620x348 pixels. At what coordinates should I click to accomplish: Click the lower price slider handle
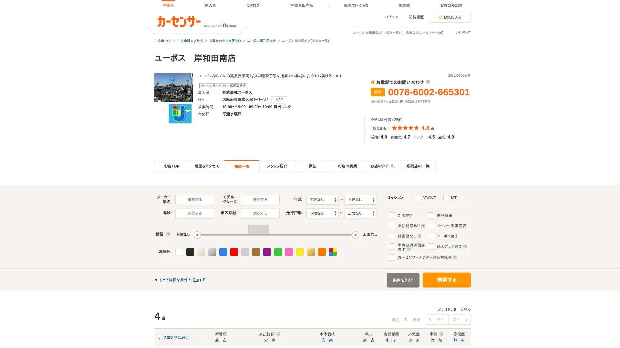pyautogui.click(x=197, y=235)
